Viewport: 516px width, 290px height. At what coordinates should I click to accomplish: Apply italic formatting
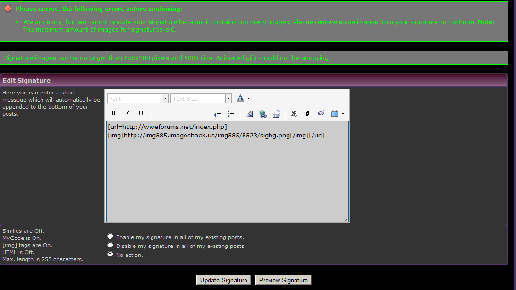pyautogui.click(x=127, y=113)
